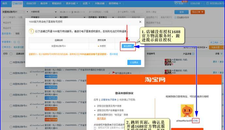This screenshot has width=225, height=130.
Task: Open the 付款时间 dropdown
Action: click(x=44, y=12)
